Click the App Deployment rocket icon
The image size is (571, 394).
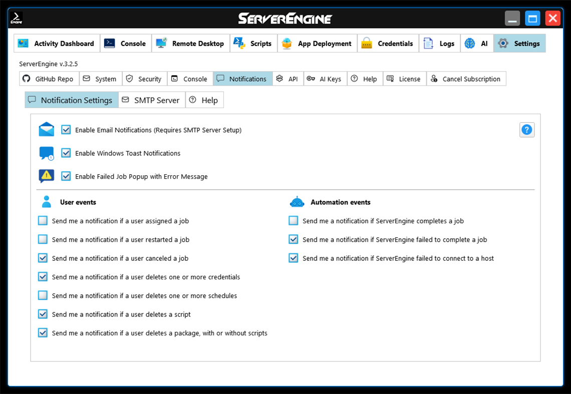pyautogui.click(x=286, y=43)
